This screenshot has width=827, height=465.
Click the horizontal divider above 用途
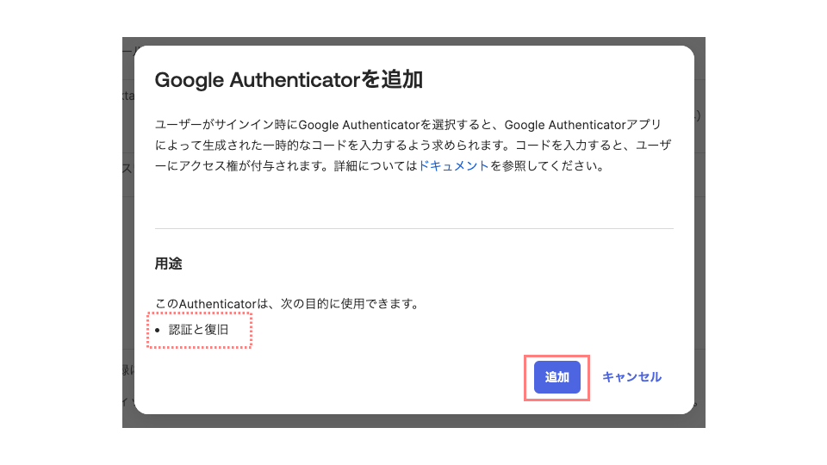pyautogui.click(x=413, y=228)
